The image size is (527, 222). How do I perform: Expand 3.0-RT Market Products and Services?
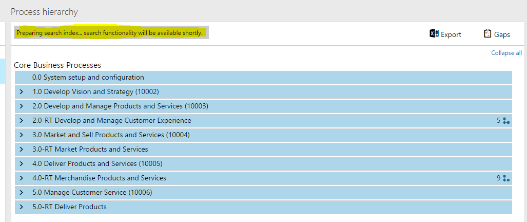click(21, 150)
